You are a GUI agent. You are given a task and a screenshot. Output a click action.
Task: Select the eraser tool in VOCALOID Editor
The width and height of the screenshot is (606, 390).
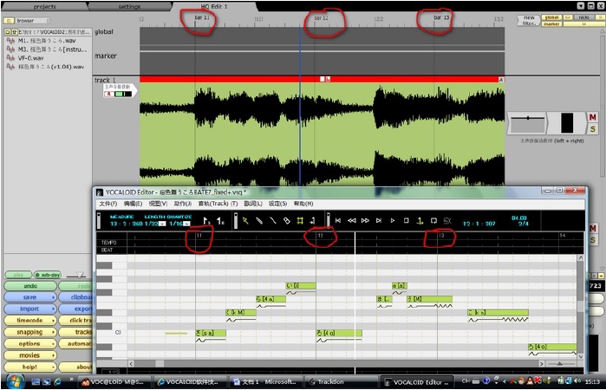click(286, 221)
